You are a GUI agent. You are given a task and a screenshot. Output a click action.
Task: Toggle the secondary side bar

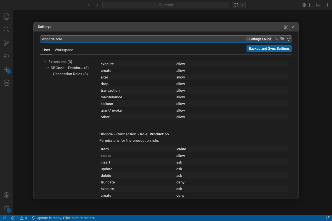[x=325, y=5]
